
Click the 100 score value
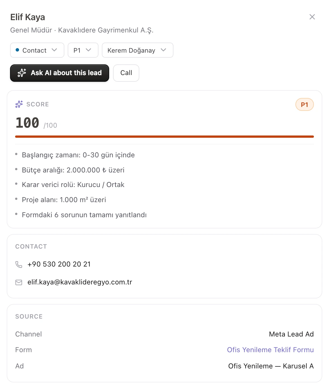coord(27,123)
